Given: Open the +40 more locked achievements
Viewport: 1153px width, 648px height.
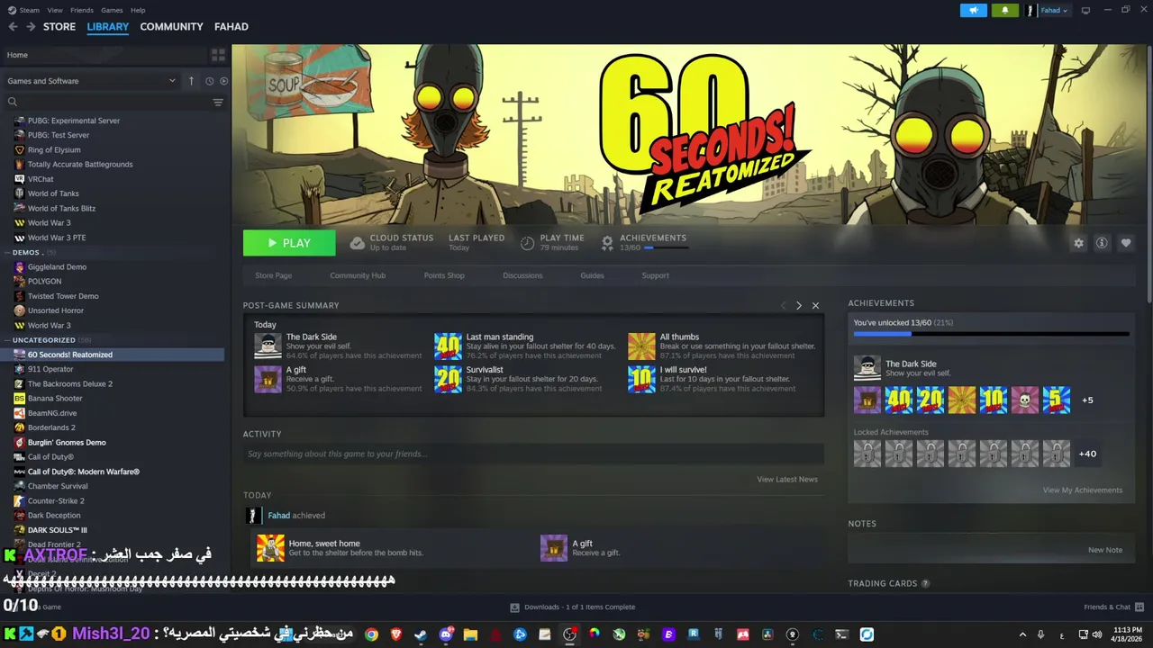Looking at the screenshot, I should click(x=1087, y=454).
